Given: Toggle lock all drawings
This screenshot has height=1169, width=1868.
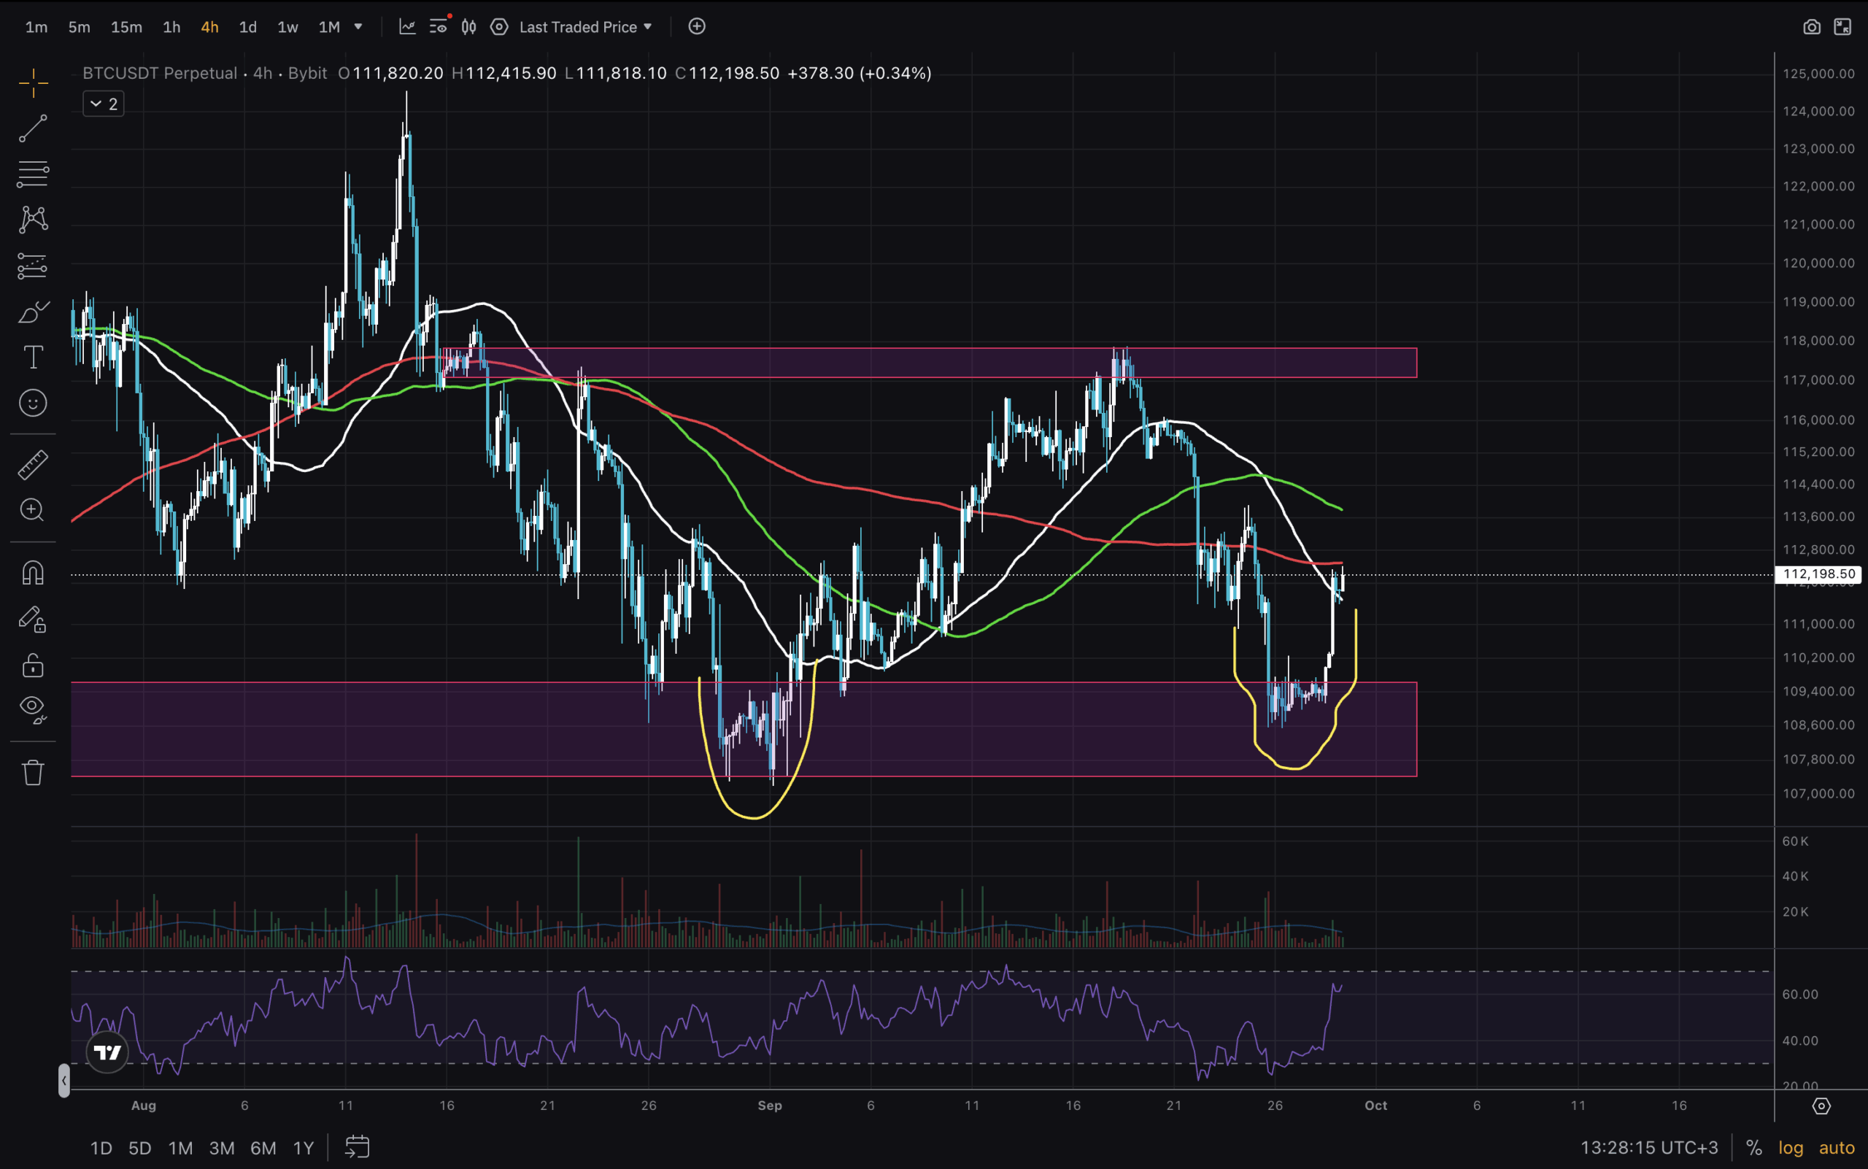Looking at the screenshot, I should tap(33, 665).
